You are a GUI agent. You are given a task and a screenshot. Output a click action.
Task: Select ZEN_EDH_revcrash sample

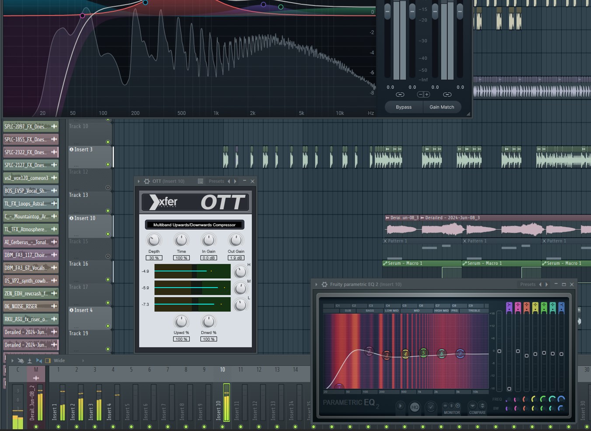(31, 294)
